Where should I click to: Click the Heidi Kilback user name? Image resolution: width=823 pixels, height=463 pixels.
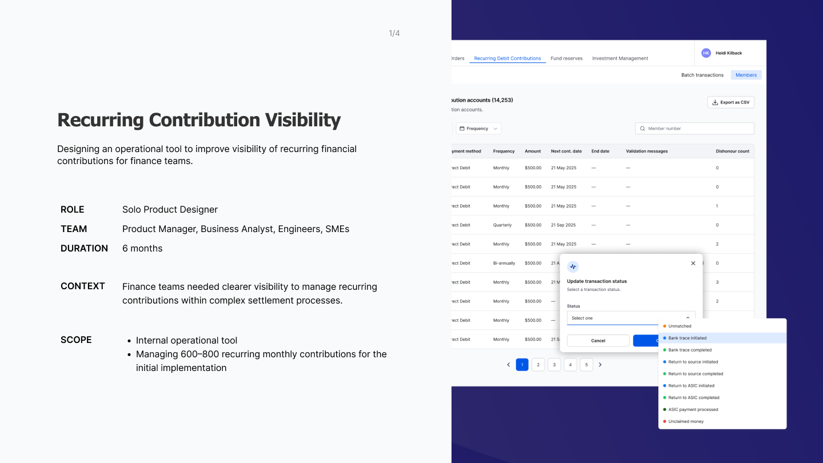tap(729, 53)
